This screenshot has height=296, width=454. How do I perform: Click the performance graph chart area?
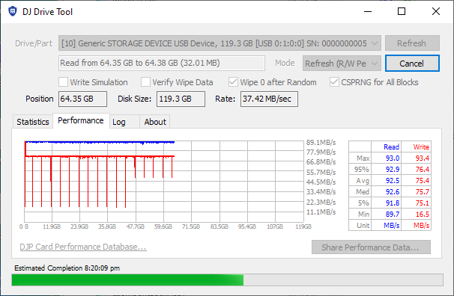click(x=164, y=181)
